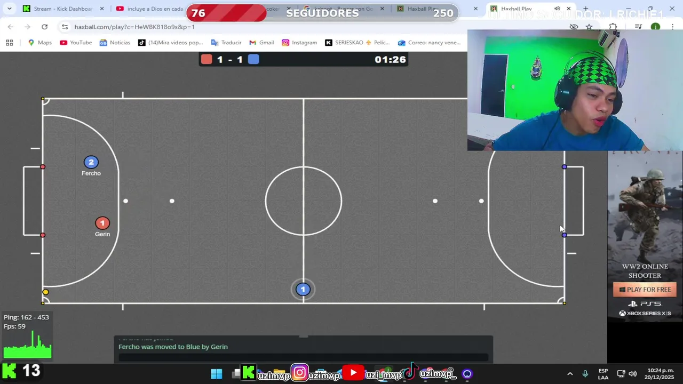Click the chat resize handle above messages
The height and width of the screenshot is (384, 683).
[303, 337]
